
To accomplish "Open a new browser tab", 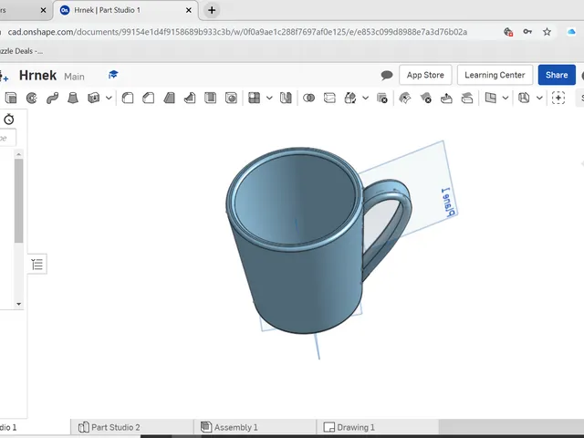I will 212,10.
